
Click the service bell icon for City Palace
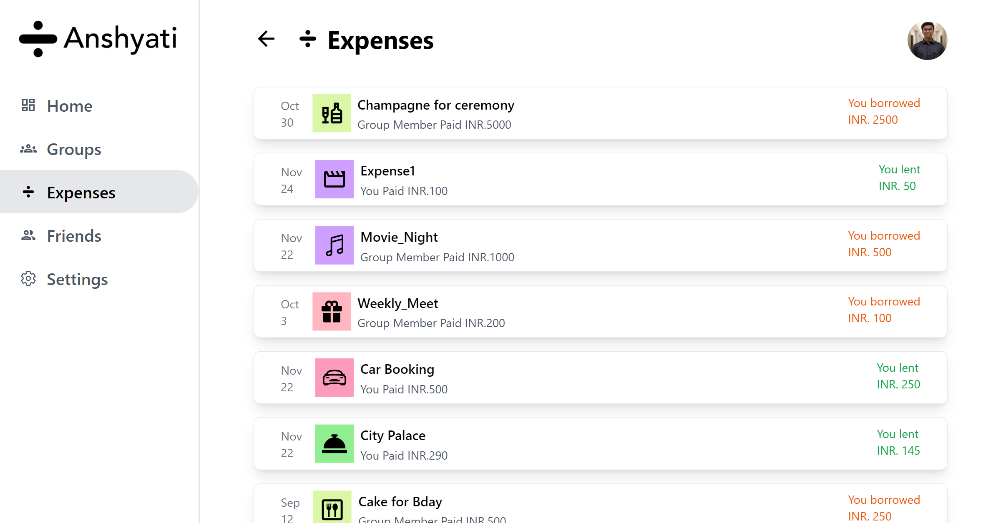(334, 444)
